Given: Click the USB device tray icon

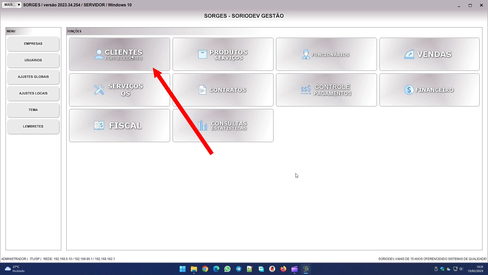Looking at the screenshot, I should pos(436,269).
